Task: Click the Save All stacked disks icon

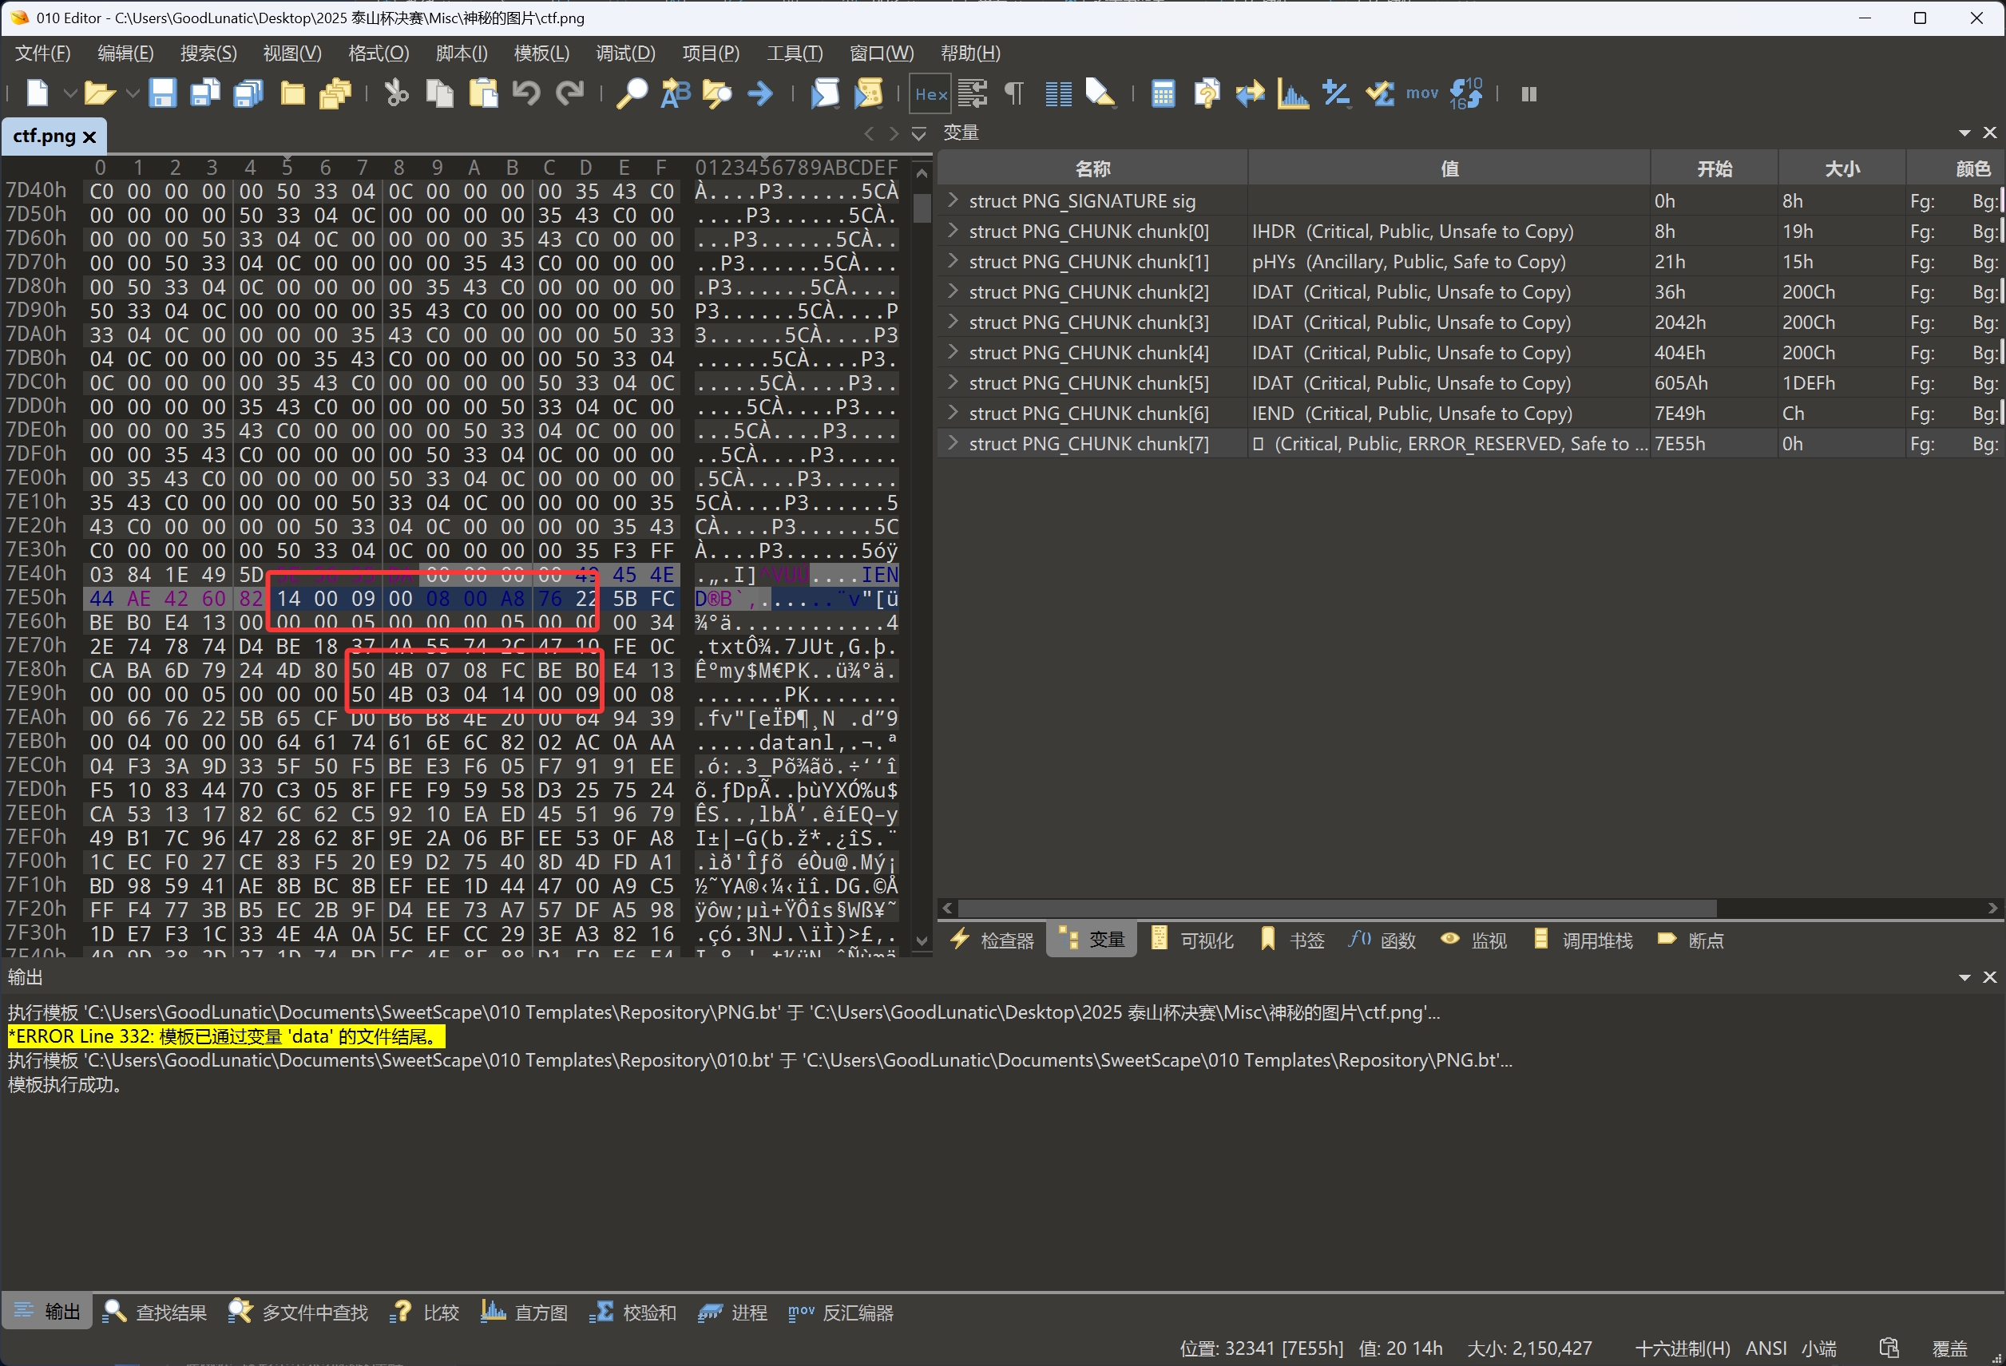Action: pyautogui.click(x=248, y=93)
